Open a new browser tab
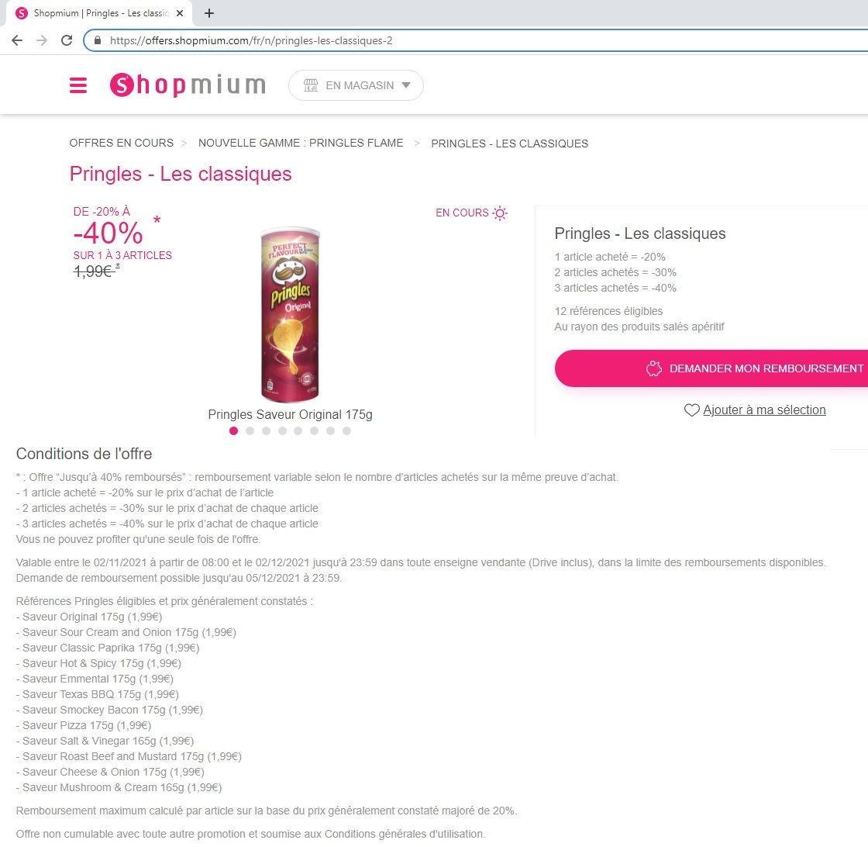Image resolution: width=868 pixels, height=847 pixels. pyautogui.click(x=208, y=13)
